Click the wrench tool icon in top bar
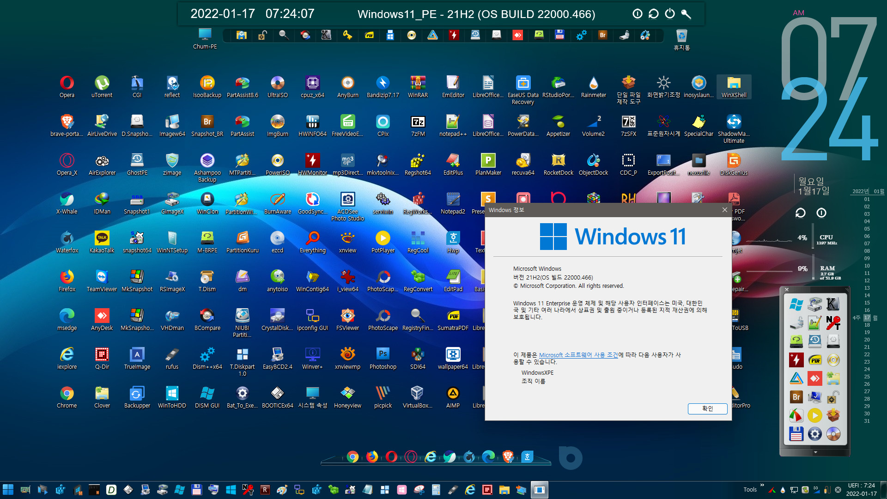 [x=686, y=14]
